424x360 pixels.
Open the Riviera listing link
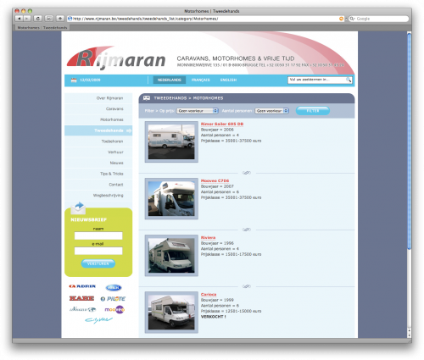click(208, 237)
